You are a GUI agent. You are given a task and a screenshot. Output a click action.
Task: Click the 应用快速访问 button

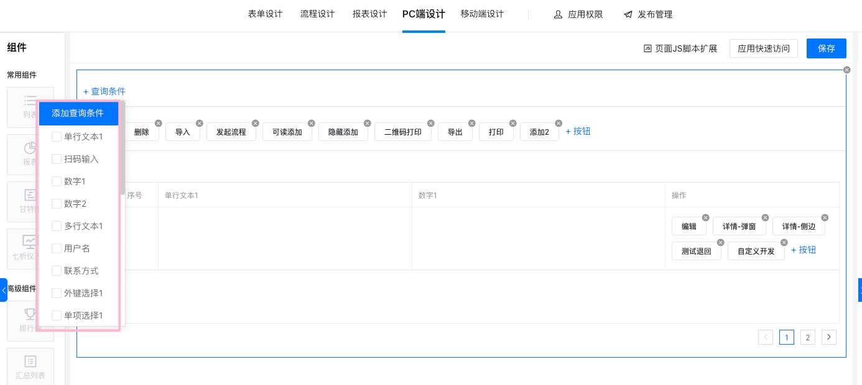click(x=763, y=48)
